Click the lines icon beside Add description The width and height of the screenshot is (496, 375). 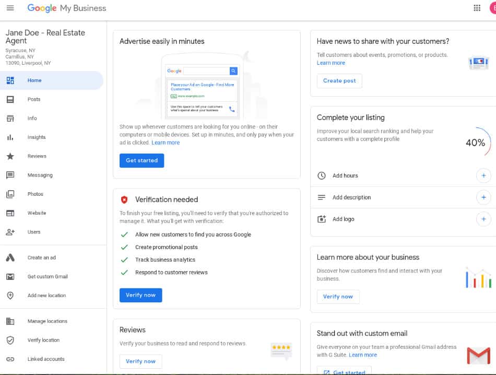(x=322, y=197)
